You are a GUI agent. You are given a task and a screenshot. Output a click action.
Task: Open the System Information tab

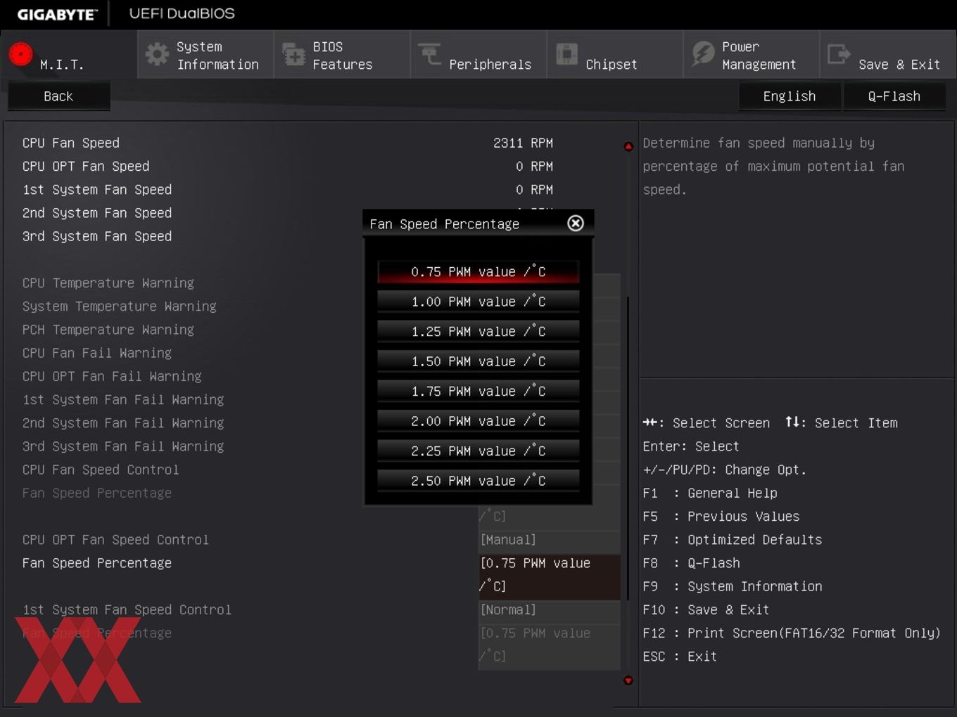click(205, 54)
